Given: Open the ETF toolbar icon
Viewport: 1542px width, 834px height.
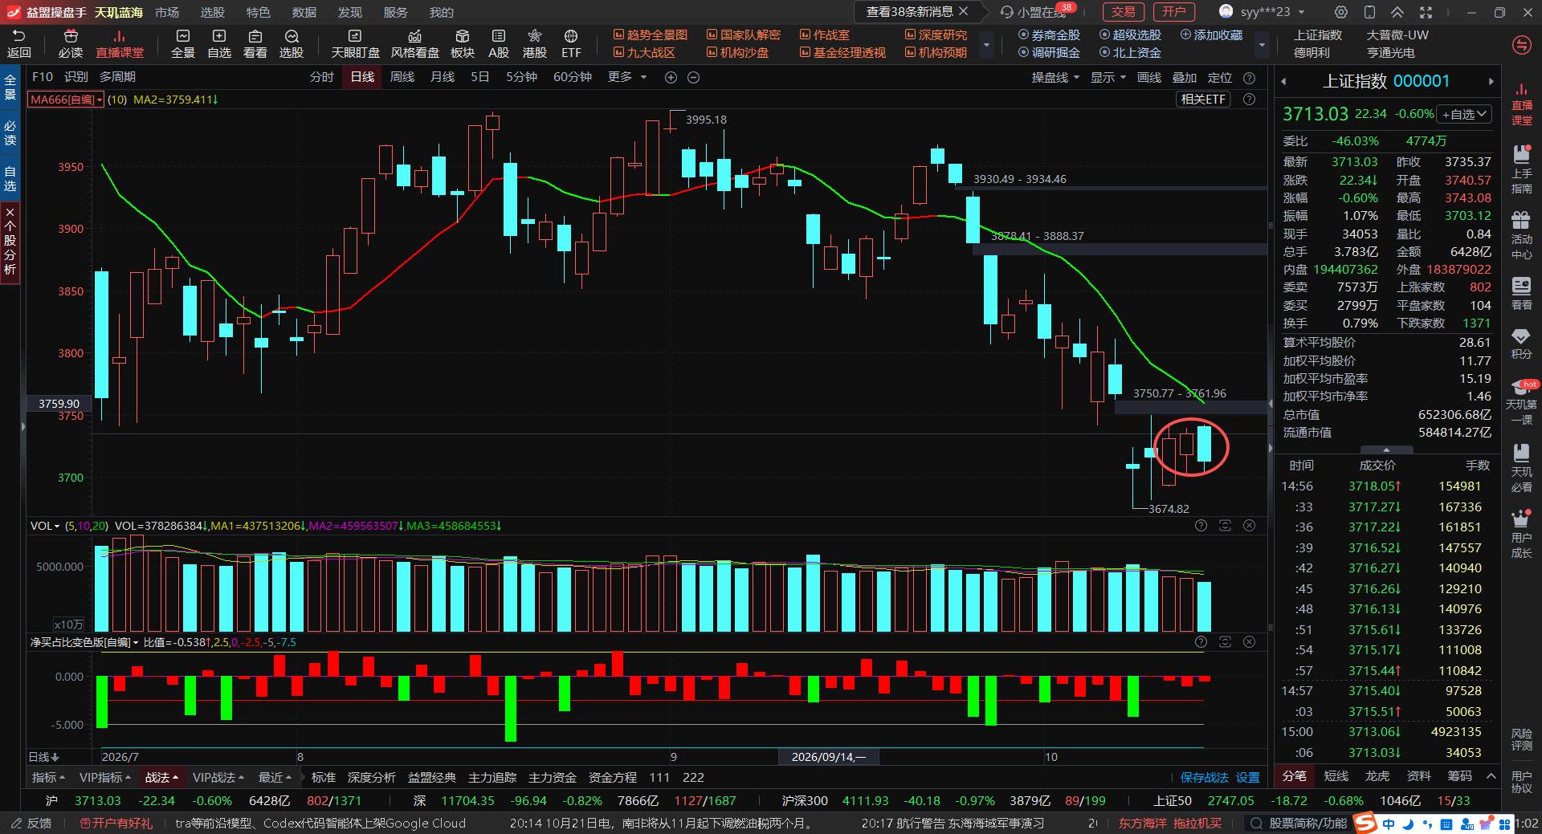Looking at the screenshot, I should (571, 44).
